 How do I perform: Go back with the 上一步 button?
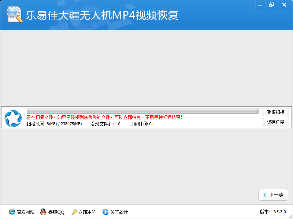pos(273,195)
